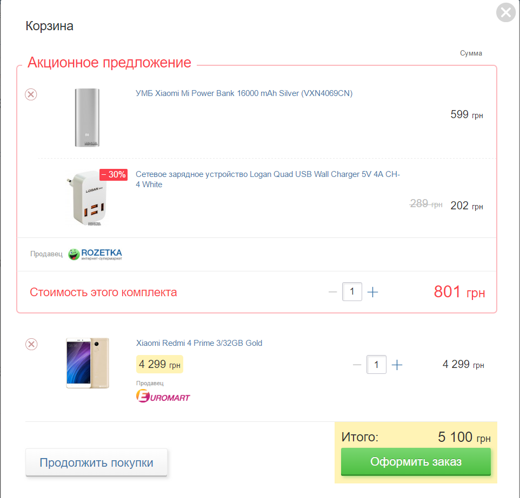Click the Redmi 4 Prime phone thumbnail

pyautogui.click(x=88, y=363)
